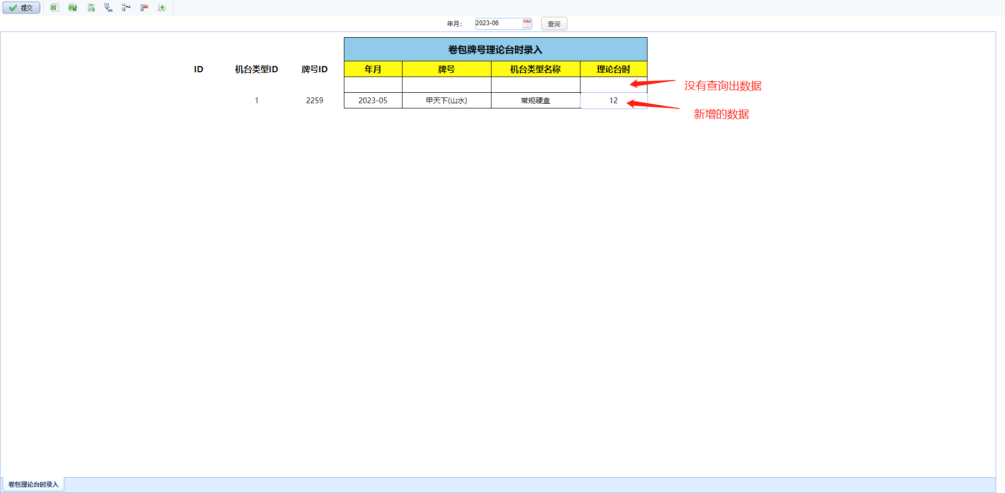This screenshot has height=493, width=1005.
Task: Click the 机台类型ID column heading
Action: pos(256,69)
